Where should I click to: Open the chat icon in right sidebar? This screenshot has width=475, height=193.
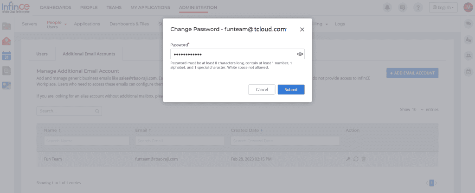[x=469, y=23]
